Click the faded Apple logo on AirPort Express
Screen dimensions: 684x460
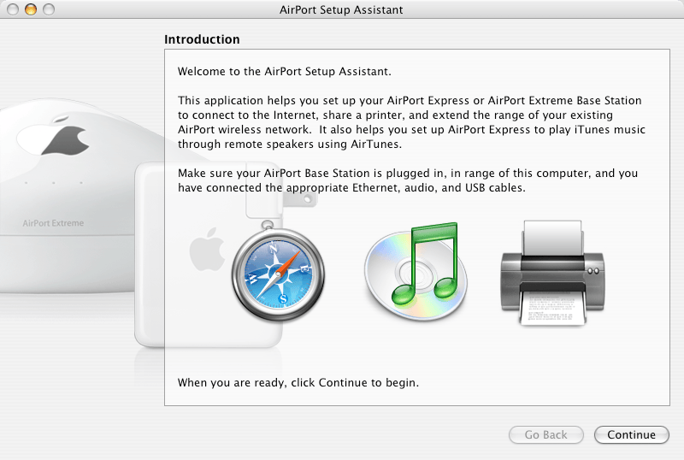pyautogui.click(x=207, y=250)
